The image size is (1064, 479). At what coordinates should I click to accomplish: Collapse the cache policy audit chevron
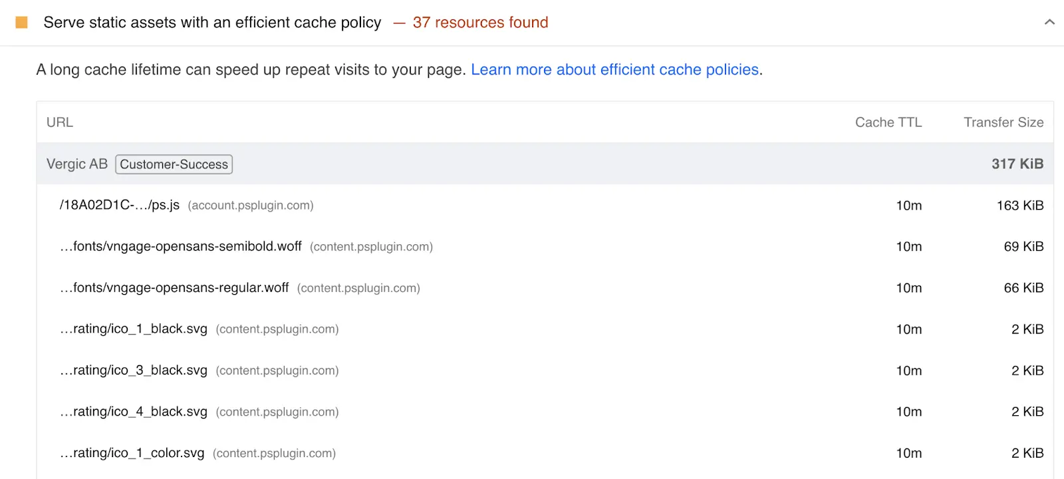[1049, 22]
